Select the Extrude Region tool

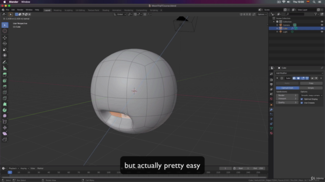tap(5, 75)
